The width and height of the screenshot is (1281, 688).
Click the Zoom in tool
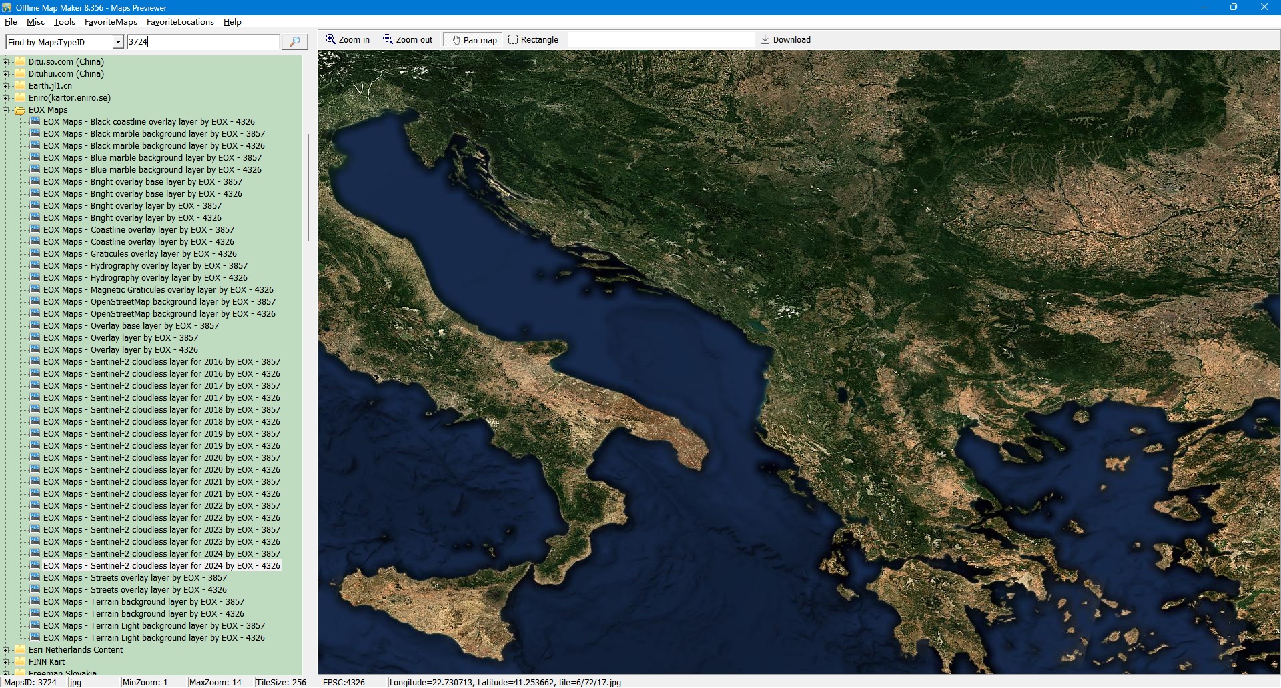click(347, 40)
